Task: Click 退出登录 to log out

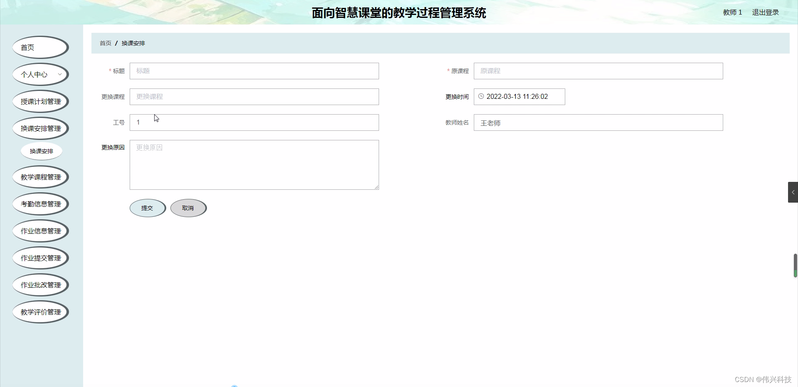Action: click(x=765, y=12)
